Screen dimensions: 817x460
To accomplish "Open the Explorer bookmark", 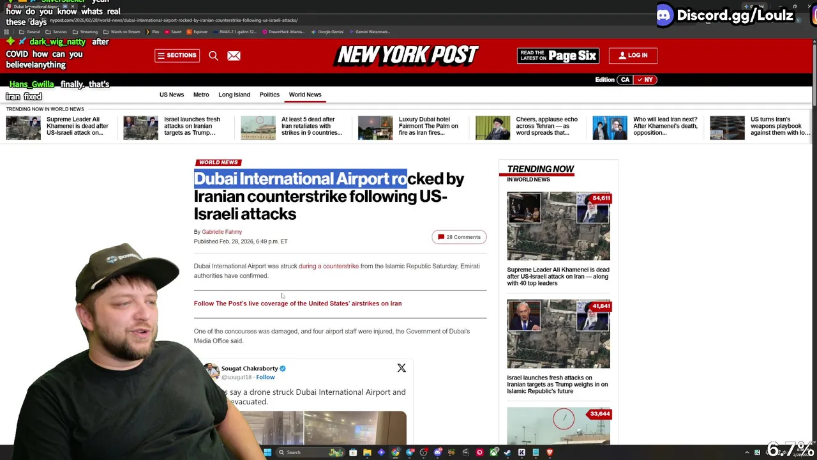I will tap(197, 32).
